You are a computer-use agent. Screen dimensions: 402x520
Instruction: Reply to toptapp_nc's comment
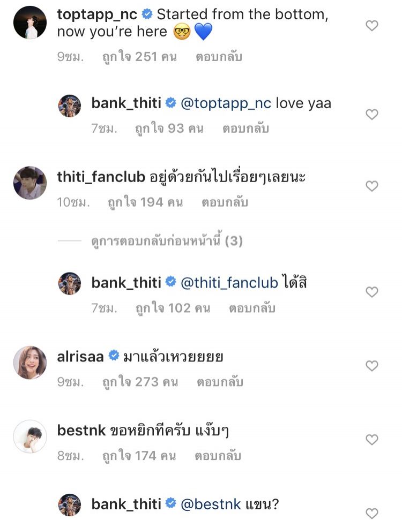(x=218, y=56)
